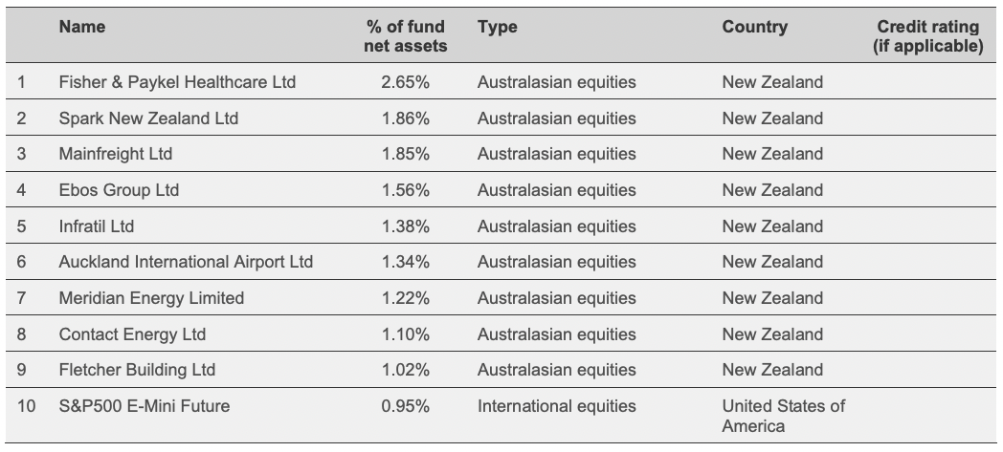The image size is (1003, 452).
Task: Click the 2.65% fund net assets value
Action: click(405, 82)
